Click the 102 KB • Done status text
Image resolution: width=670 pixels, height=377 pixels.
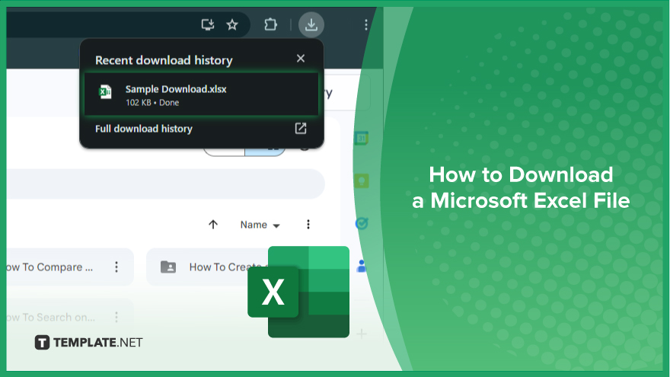point(152,103)
